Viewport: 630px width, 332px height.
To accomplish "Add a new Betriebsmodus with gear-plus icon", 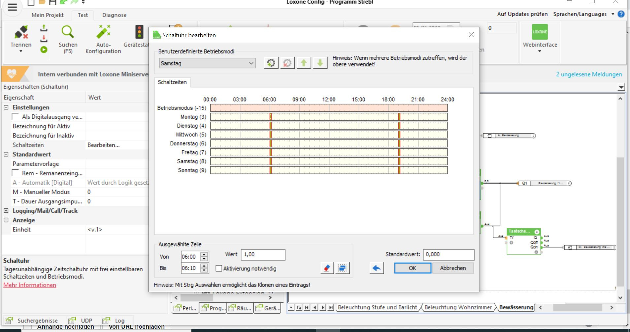I will pyautogui.click(x=271, y=63).
